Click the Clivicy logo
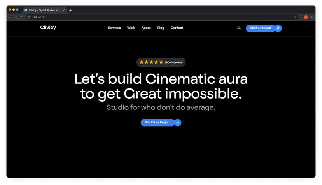Image resolution: width=322 pixels, height=185 pixels. point(48,28)
